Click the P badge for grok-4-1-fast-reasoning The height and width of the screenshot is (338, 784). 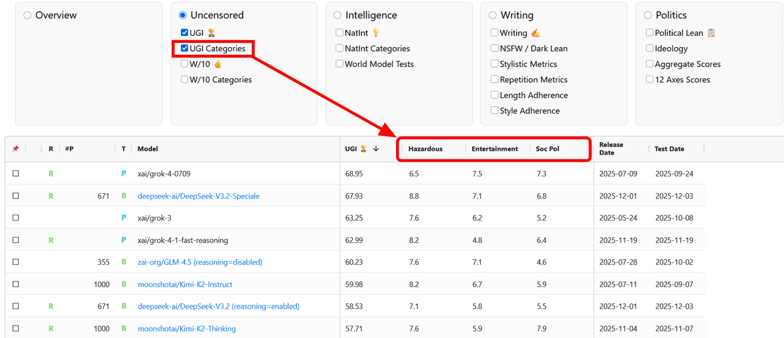coord(123,240)
